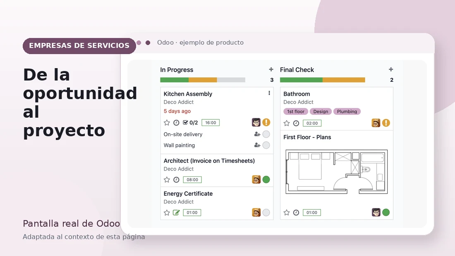This screenshot has width=455, height=256.
Task: Click grey segment of In Progress bar
Action: pyautogui.click(x=231, y=80)
